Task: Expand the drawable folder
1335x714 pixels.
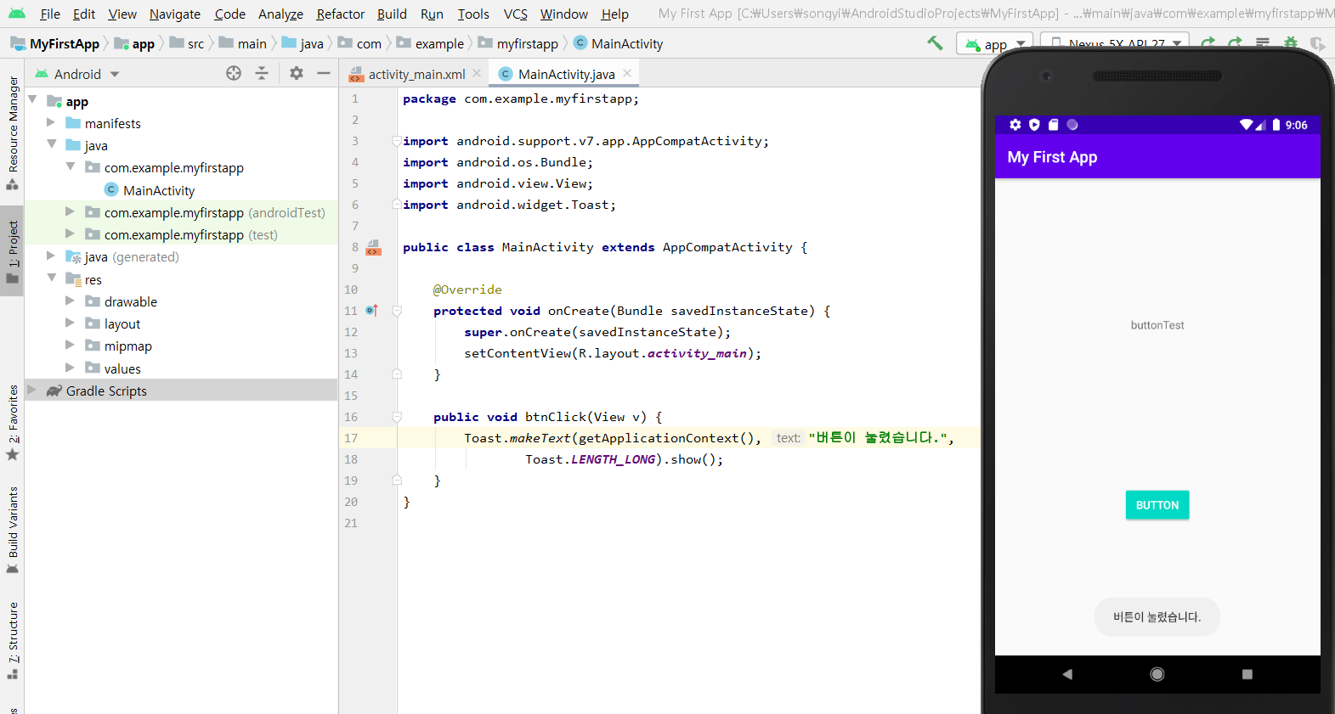Action: coord(71,301)
